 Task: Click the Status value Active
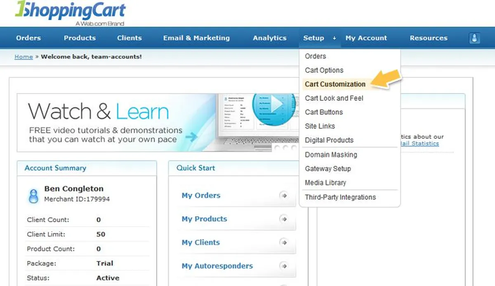(x=108, y=278)
